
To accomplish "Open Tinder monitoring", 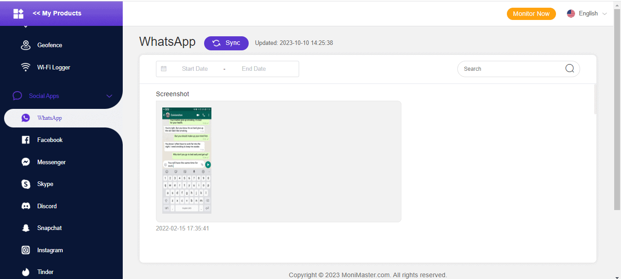I will point(45,272).
